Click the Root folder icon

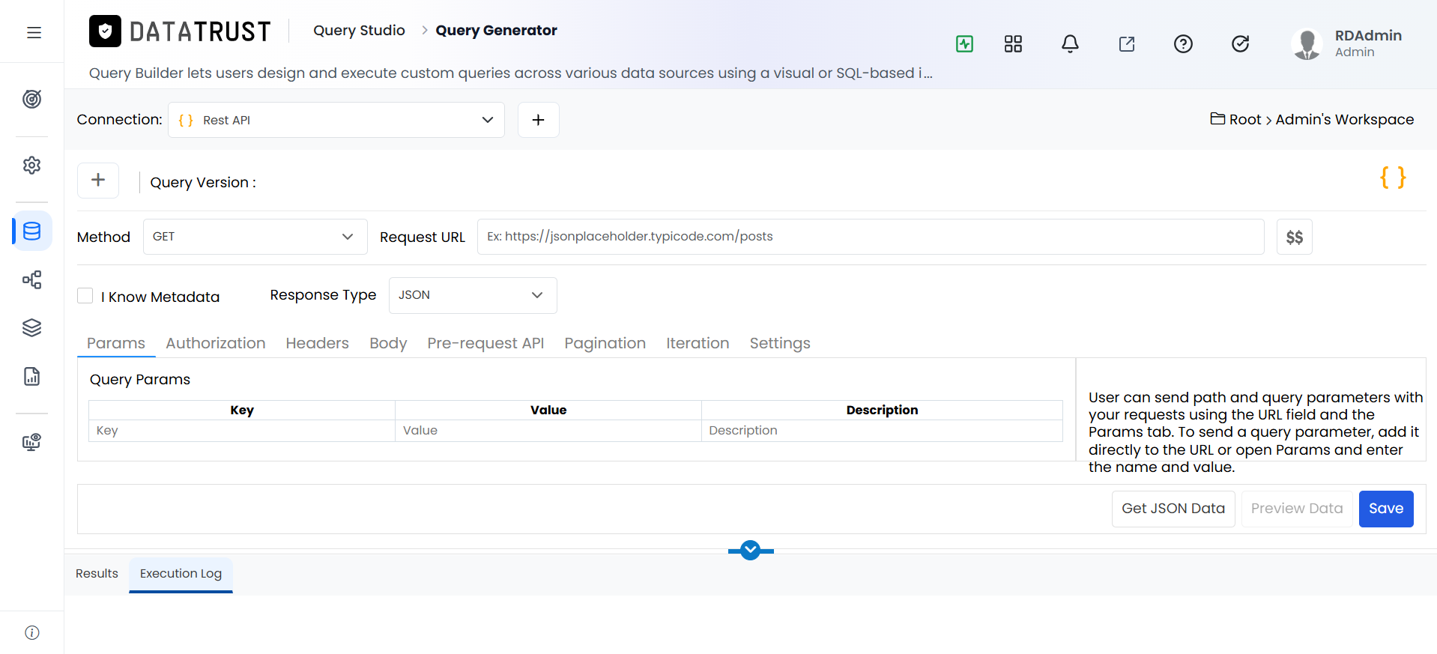[x=1217, y=118]
